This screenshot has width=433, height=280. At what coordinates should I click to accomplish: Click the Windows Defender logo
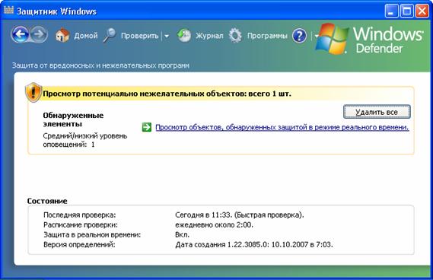370,38
